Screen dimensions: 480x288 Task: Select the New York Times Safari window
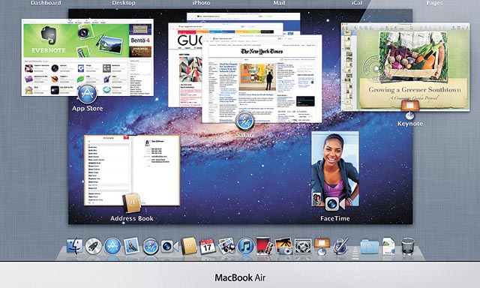[x=262, y=79]
